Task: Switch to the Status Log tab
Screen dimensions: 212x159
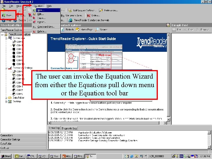Action: click(x=54, y=128)
